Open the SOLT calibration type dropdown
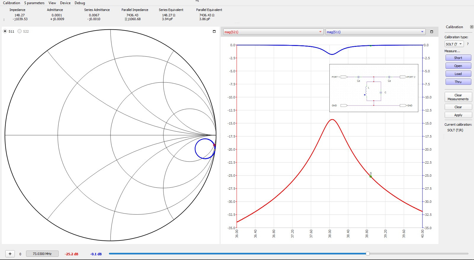This screenshot has width=474, height=260. click(x=454, y=44)
